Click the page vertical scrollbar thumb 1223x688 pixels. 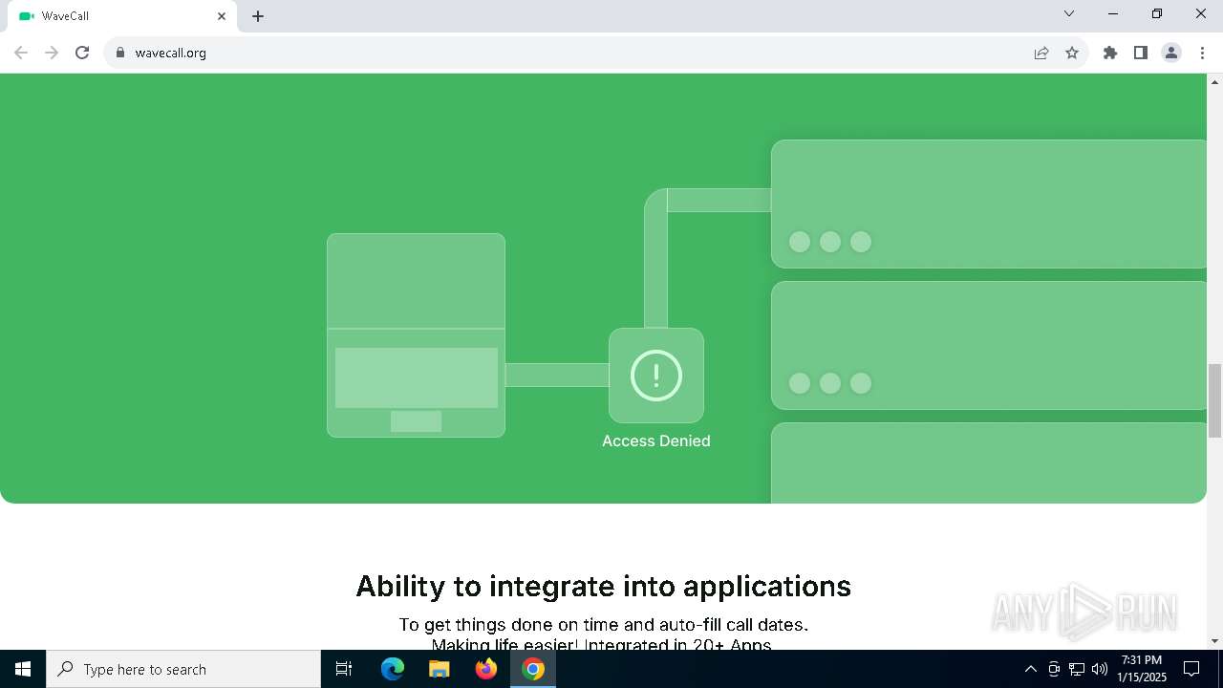pyautogui.click(x=1214, y=399)
